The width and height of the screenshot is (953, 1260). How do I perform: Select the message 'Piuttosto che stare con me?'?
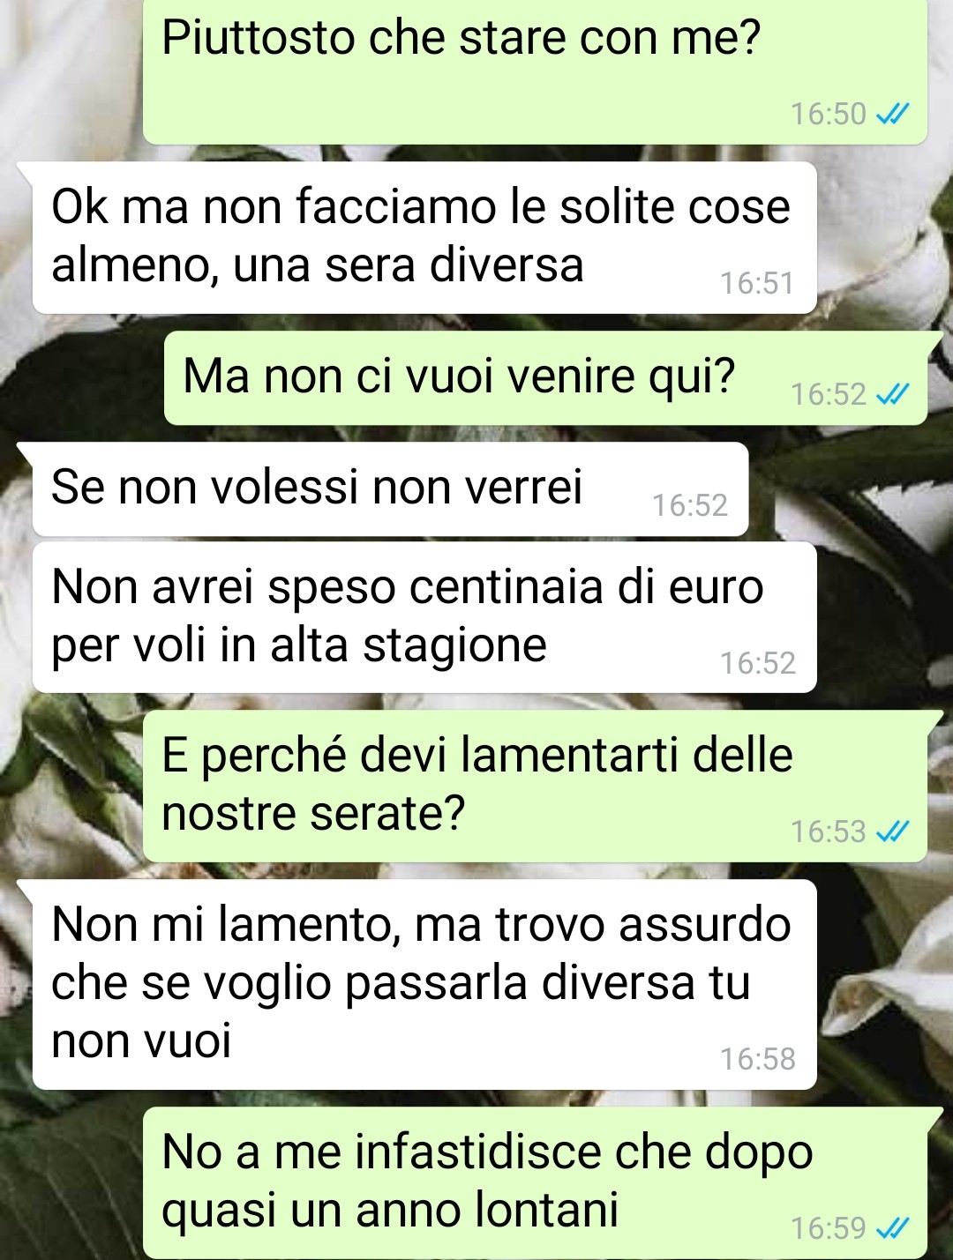coord(535,71)
